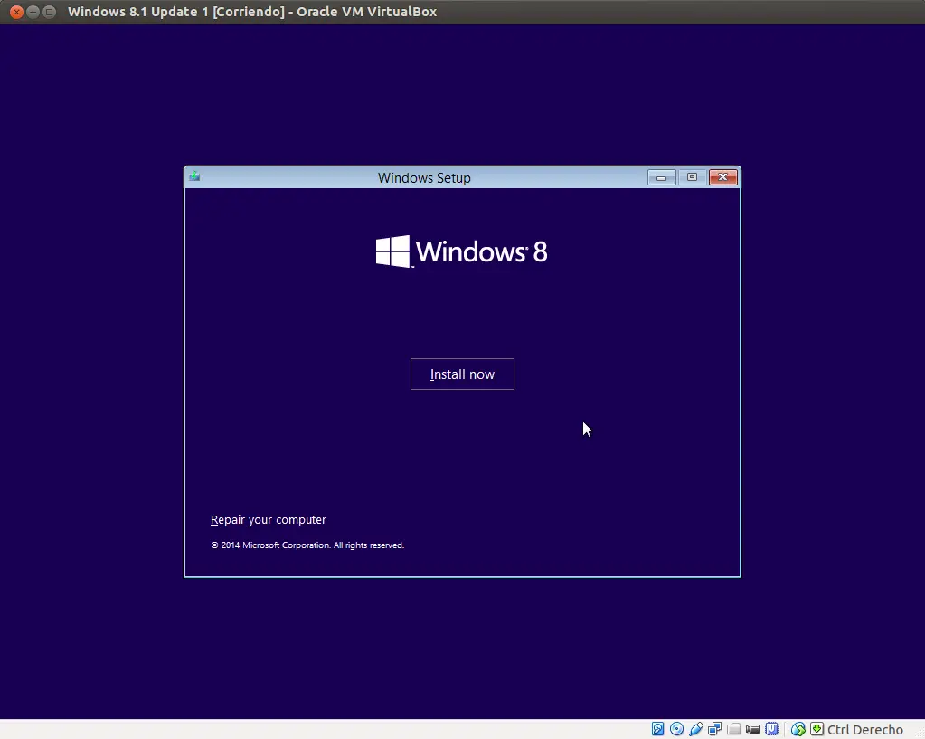Maximize the VirtualBox VM window
This screenshot has height=739, width=925.
50,11
